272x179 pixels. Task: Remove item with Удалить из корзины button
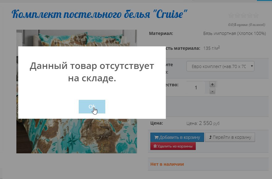[x=173, y=146]
